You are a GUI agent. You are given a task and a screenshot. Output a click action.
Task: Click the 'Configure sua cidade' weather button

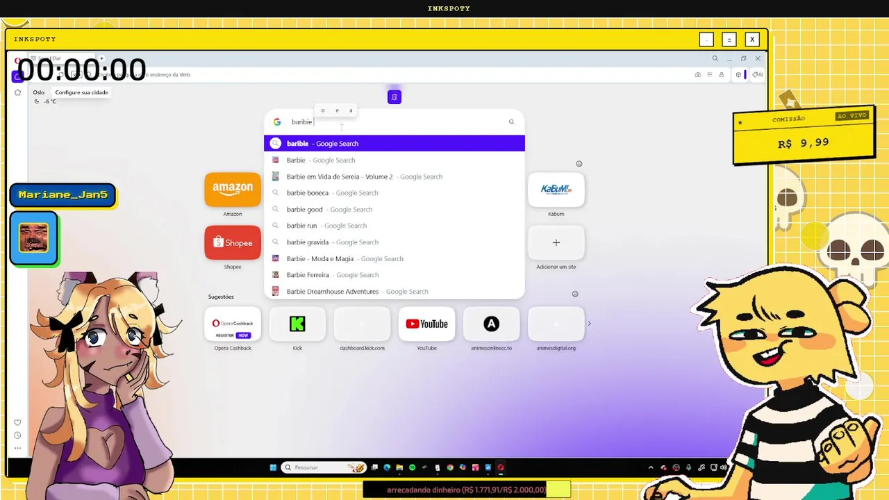(x=82, y=92)
